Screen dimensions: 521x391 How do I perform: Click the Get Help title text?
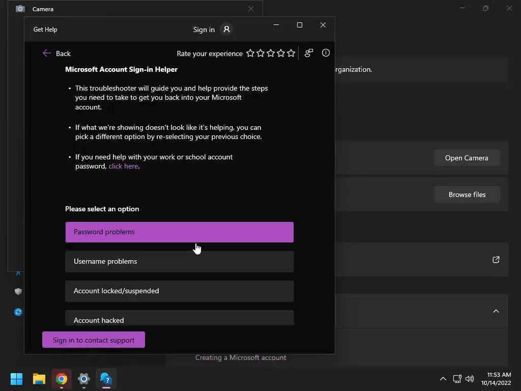(45, 29)
